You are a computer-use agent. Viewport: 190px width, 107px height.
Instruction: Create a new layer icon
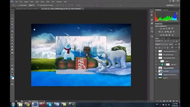click(173, 101)
